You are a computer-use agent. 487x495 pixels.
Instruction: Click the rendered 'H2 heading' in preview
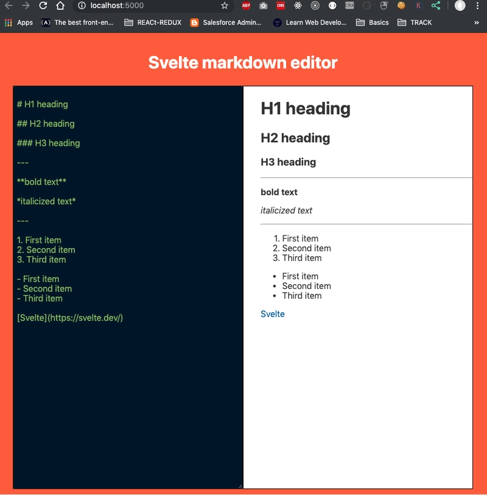(295, 138)
